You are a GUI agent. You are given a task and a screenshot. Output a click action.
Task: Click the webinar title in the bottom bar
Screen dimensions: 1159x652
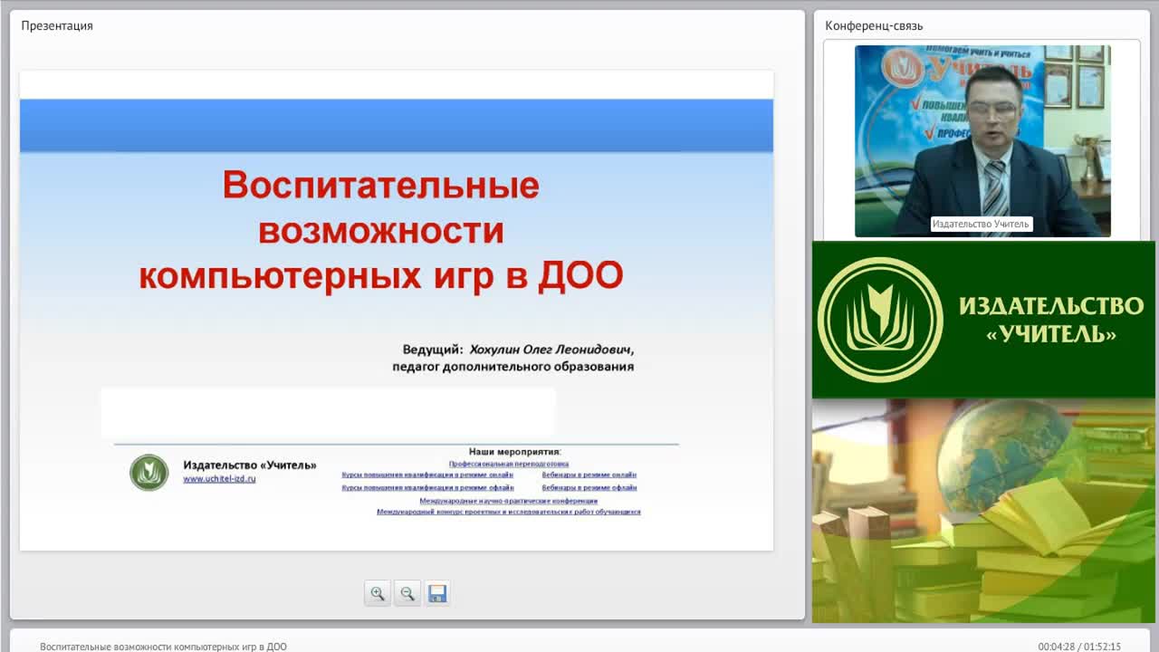click(163, 647)
